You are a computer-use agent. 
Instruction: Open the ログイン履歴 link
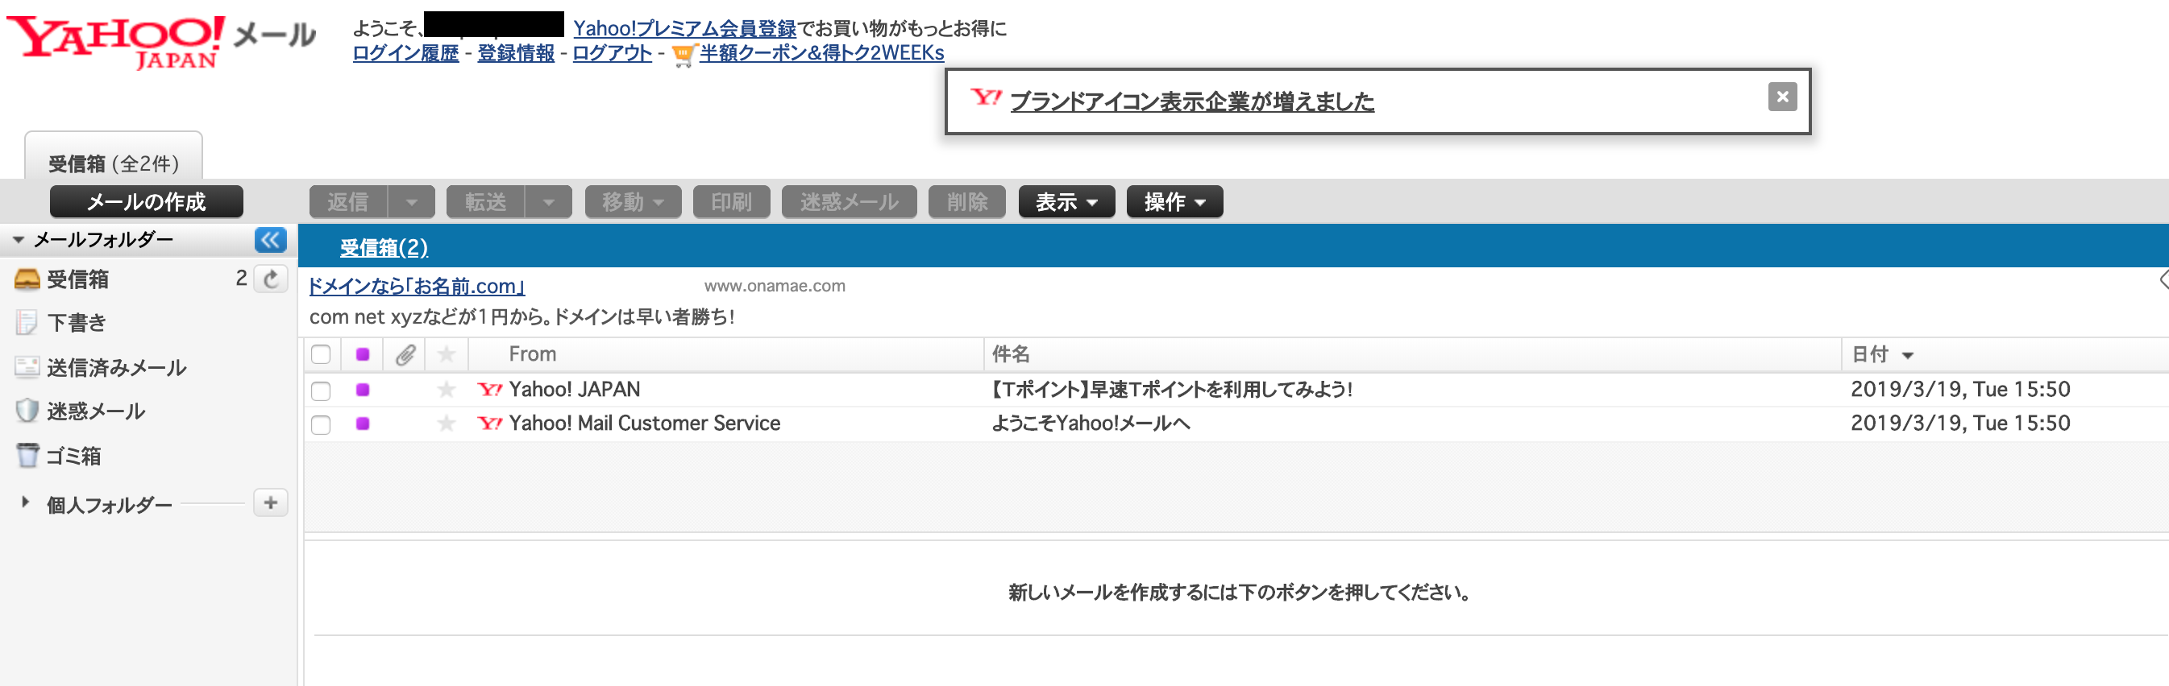tap(406, 53)
